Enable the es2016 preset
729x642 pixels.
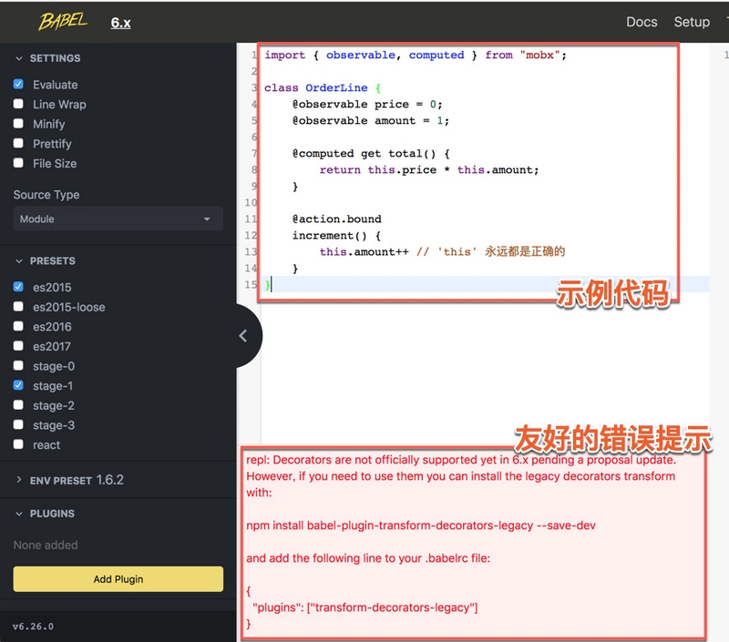coord(18,326)
